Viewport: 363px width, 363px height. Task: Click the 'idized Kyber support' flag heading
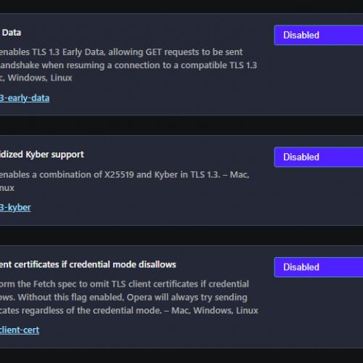coord(42,155)
